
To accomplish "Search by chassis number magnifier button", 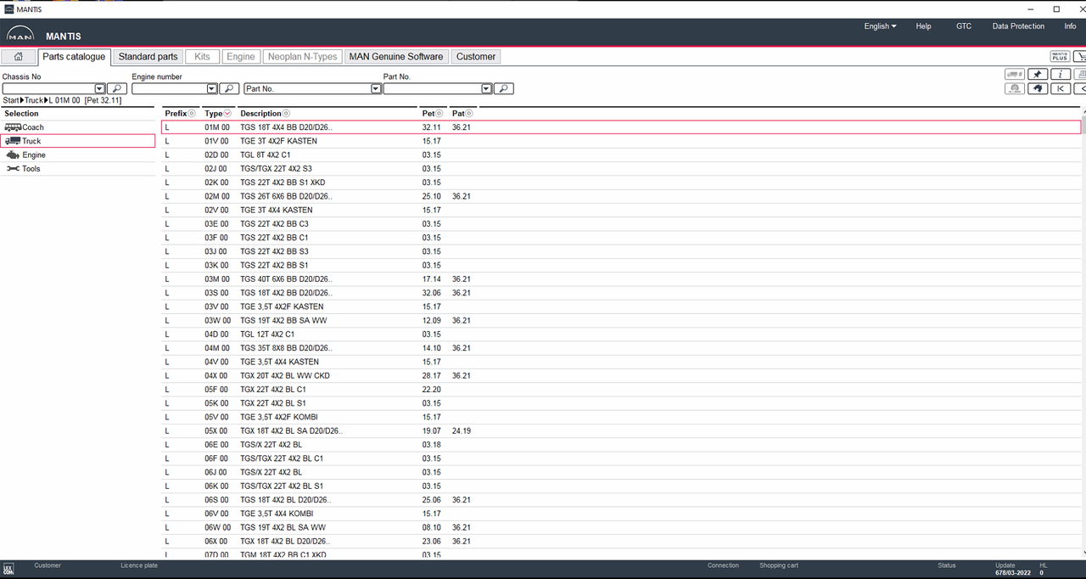I will coord(117,88).
